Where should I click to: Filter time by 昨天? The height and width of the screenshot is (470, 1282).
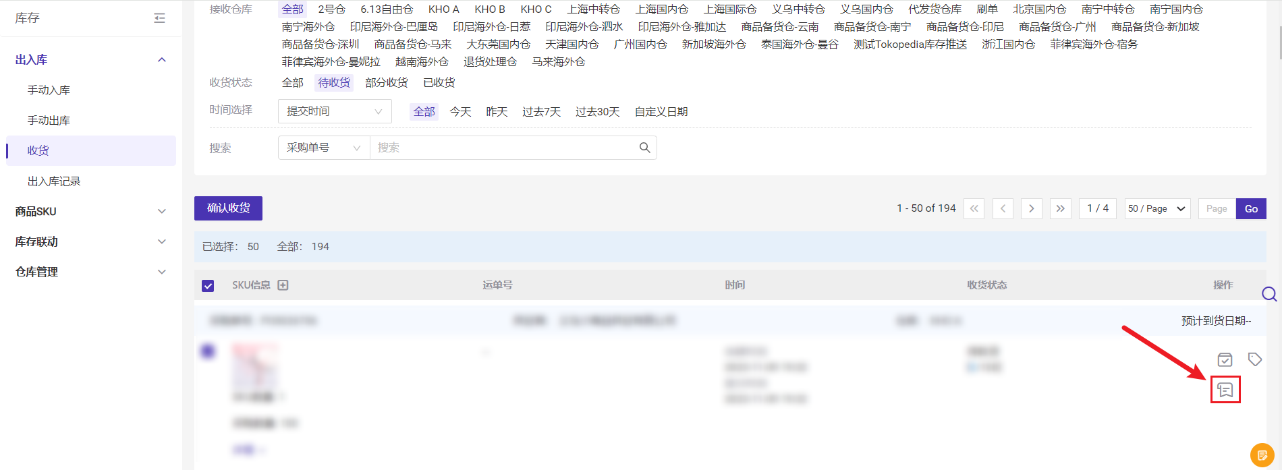click(x=497, y=111)
